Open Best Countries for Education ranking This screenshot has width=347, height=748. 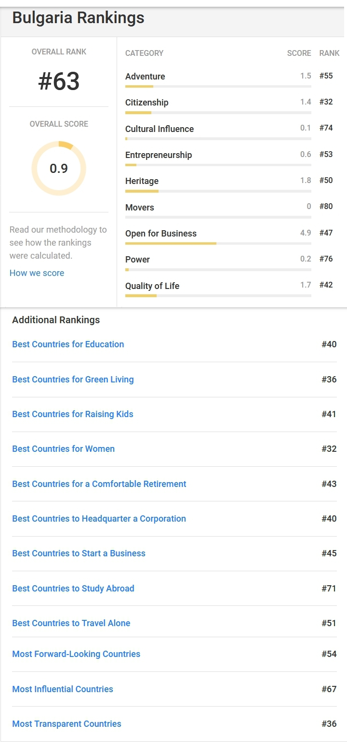coord(68,344)
